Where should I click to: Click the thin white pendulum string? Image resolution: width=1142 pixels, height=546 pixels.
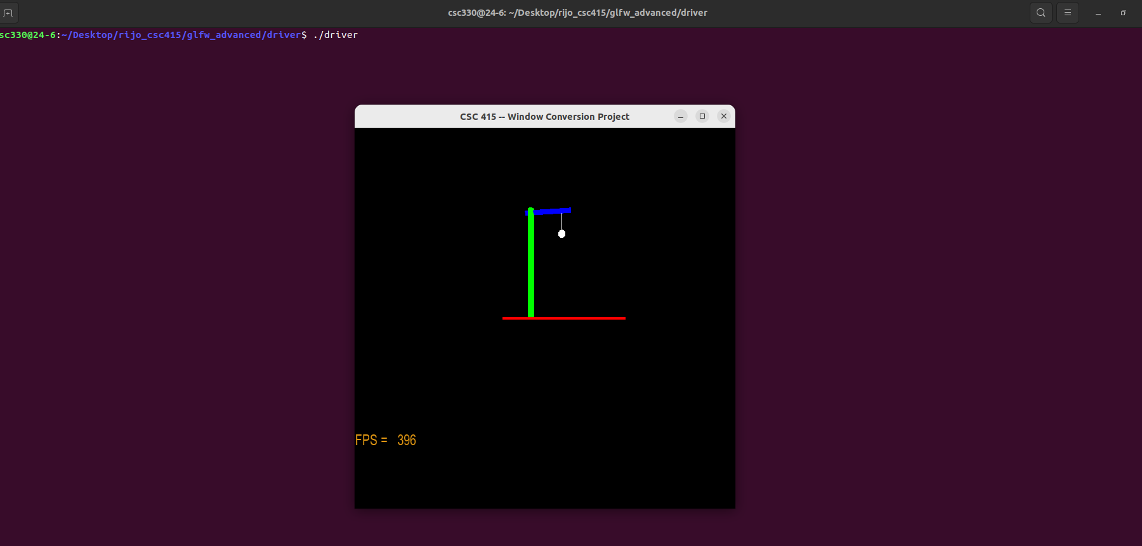[561, 222]
